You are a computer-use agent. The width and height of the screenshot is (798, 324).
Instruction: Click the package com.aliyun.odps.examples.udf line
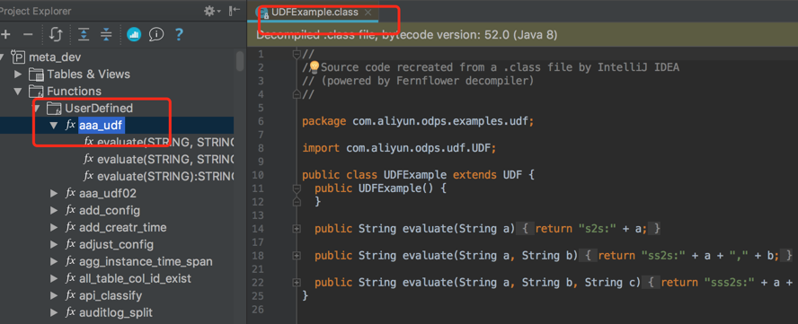(417, 121)
